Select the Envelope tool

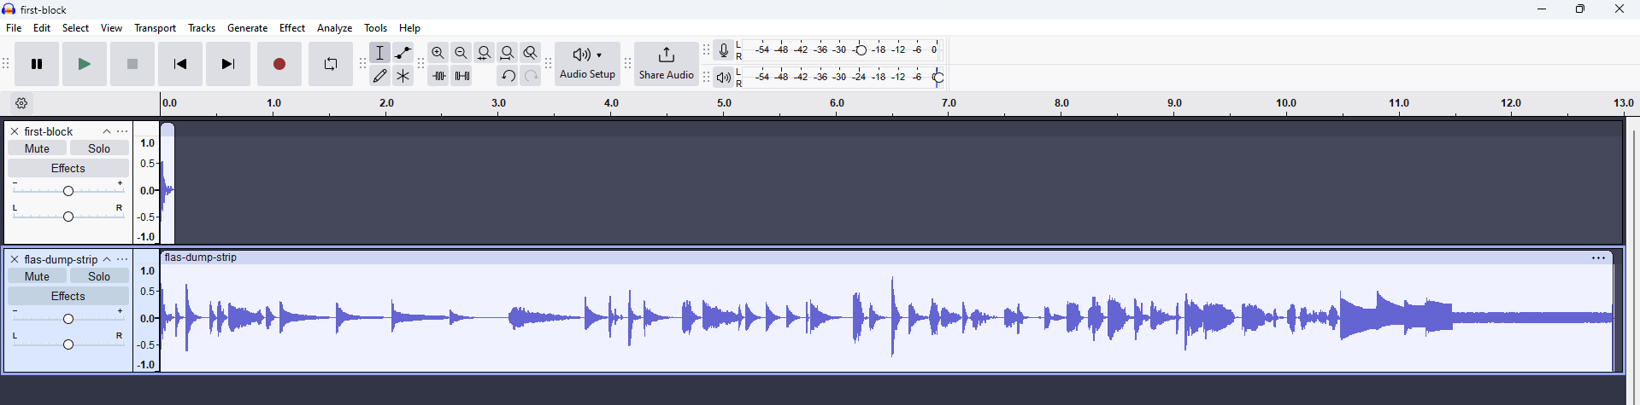coord(403,53)
